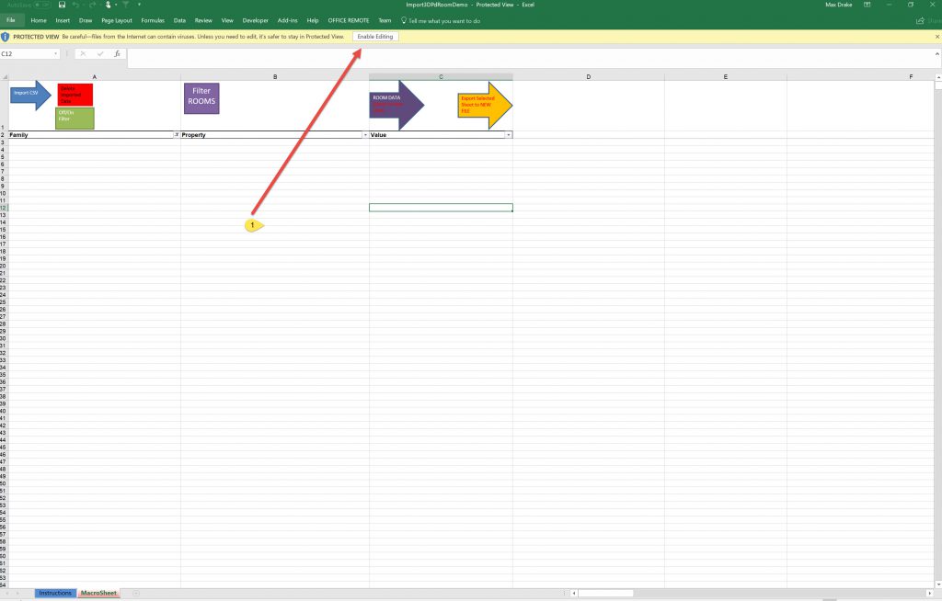
Task: Toggle the green Off/On Filter button
Action: [x=75, y=118]
